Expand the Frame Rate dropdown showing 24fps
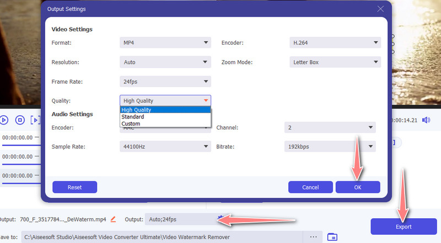This screenshot has height=243, width=441. 165,82
